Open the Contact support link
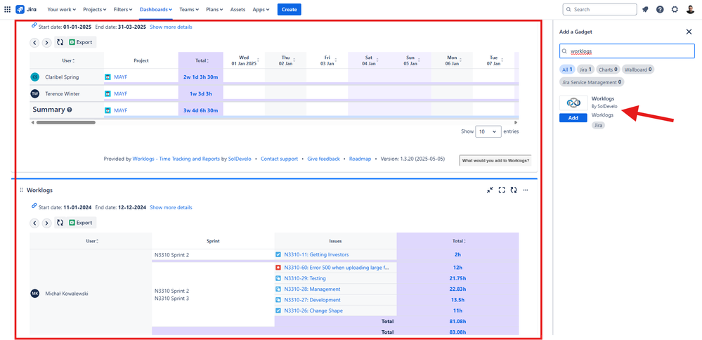This screenshot has height=340, width=702. (x=279, y=158)
